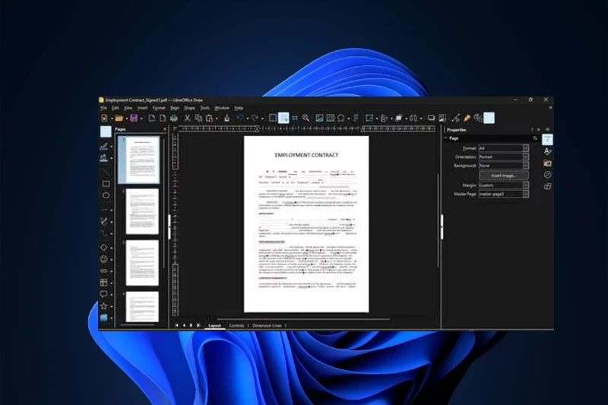Viewport: 608px width, 405px height.
Task: Select the Rectangle tool in drawing sidebar
Action: click(x=106, y=184)
